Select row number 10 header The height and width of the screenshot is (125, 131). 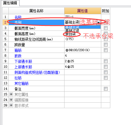click(6, 67)
